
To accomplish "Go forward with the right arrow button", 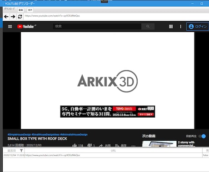I will coord(13,16).
